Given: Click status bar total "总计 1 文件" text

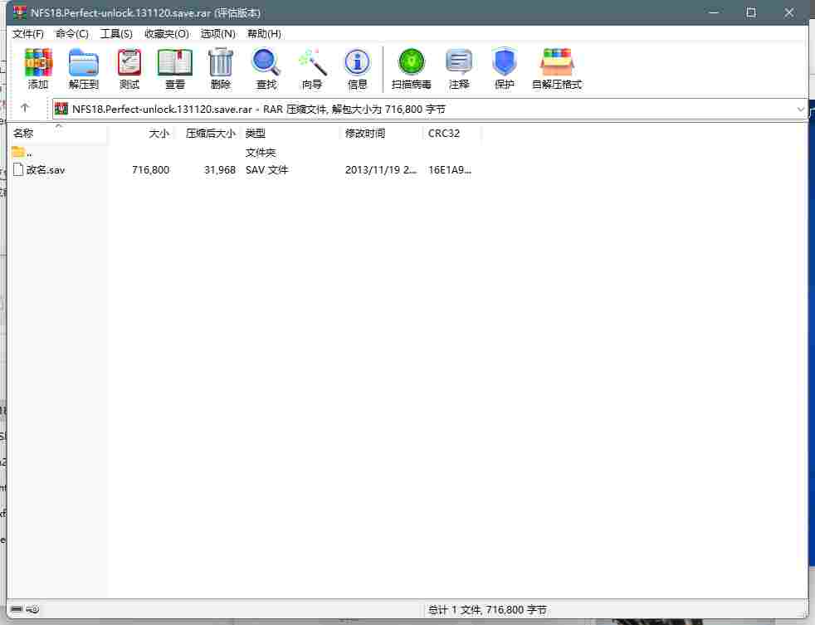Looking at the screenshot, I should 487,609.
